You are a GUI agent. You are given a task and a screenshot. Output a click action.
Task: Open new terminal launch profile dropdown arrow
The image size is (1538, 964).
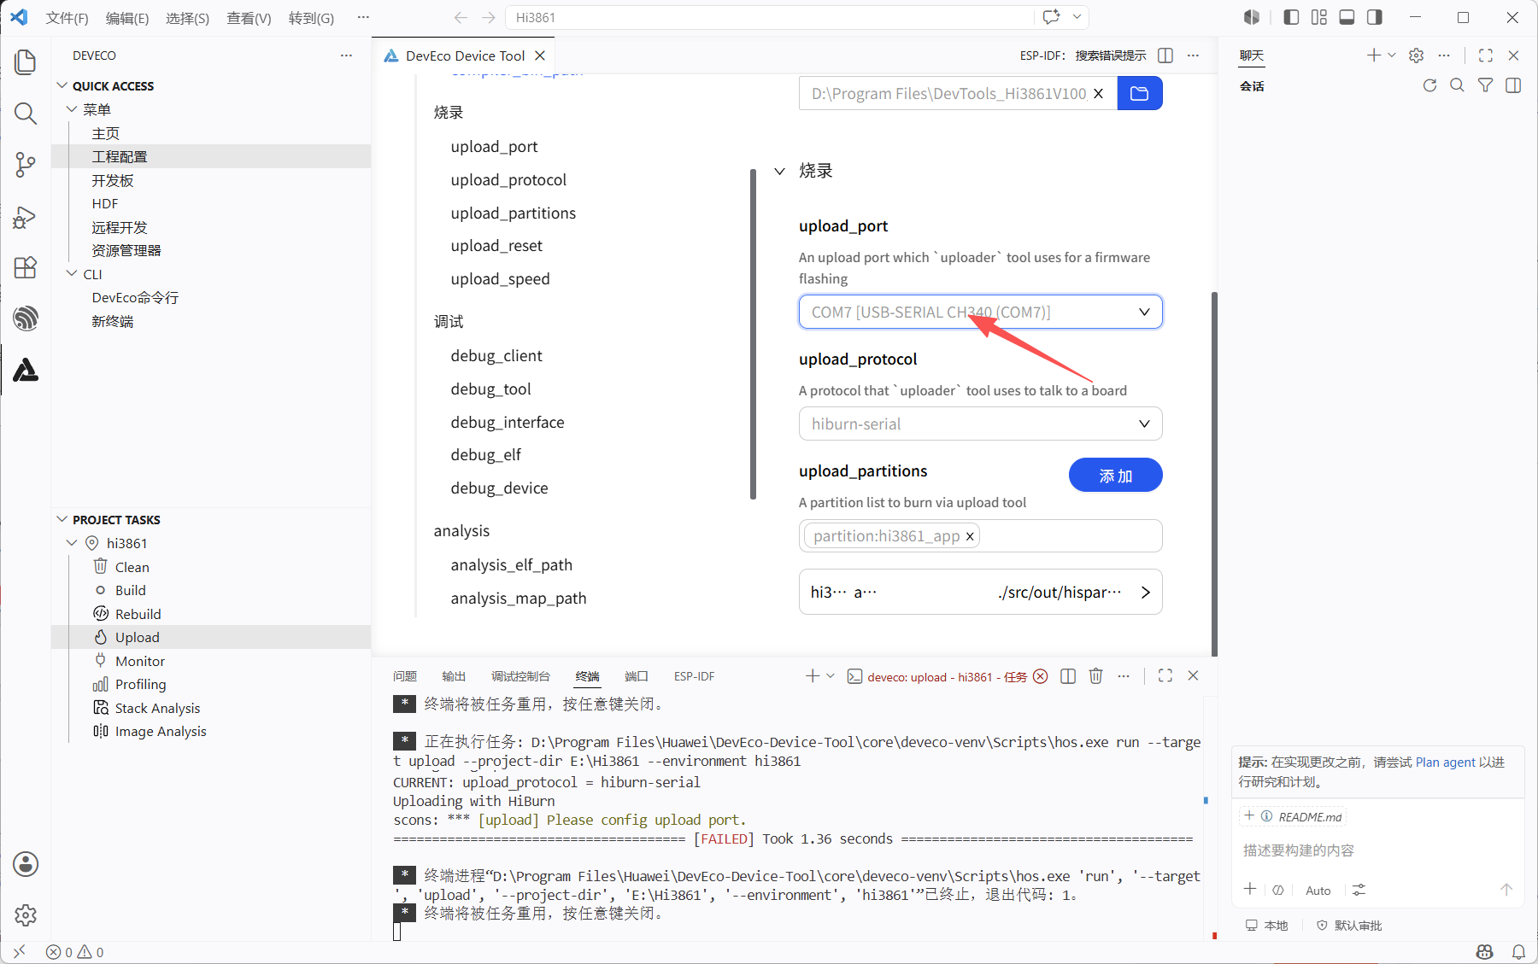(831, 676)
